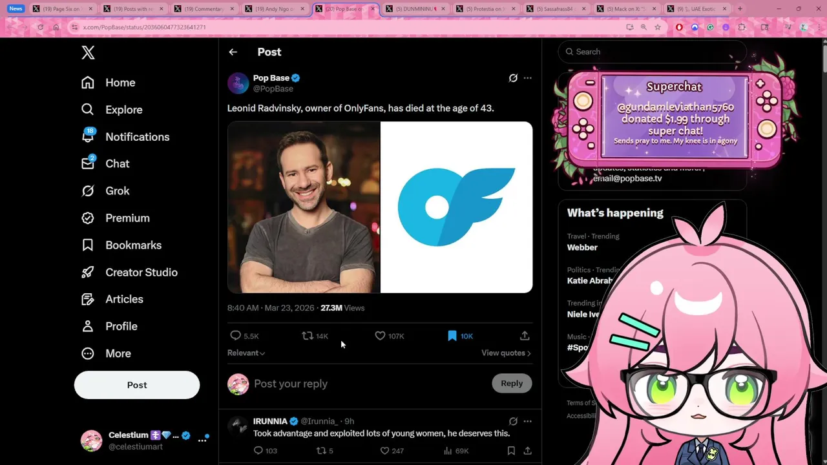Bookmark this page with star icon
The width and height of the screenshot is (827, 465).
658,27
